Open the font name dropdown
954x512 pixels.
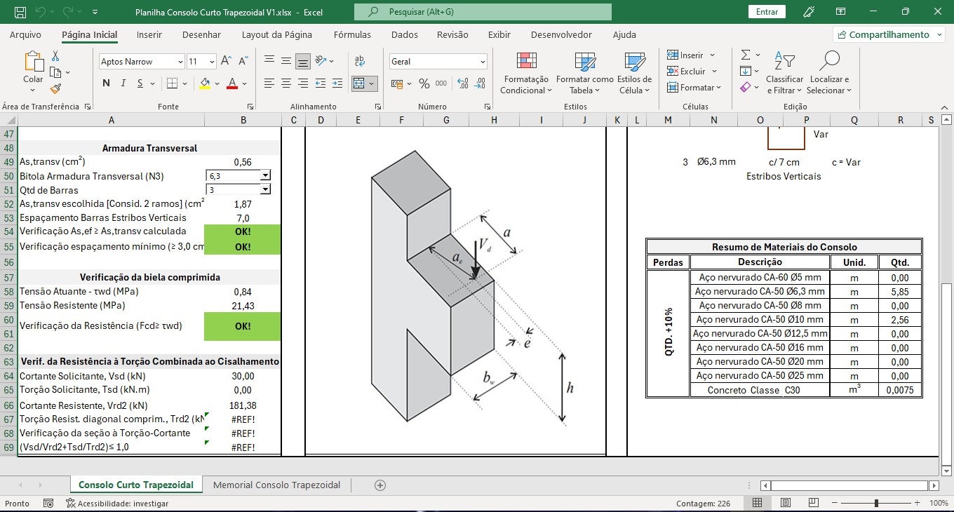[x=180, y=62]
